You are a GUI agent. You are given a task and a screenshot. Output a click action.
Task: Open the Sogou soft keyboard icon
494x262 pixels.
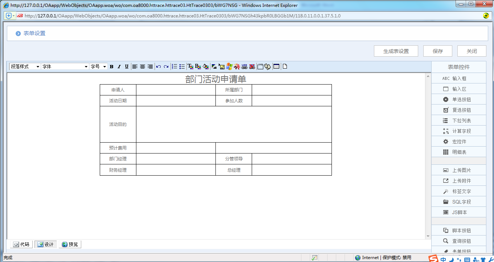coord(467,259)
